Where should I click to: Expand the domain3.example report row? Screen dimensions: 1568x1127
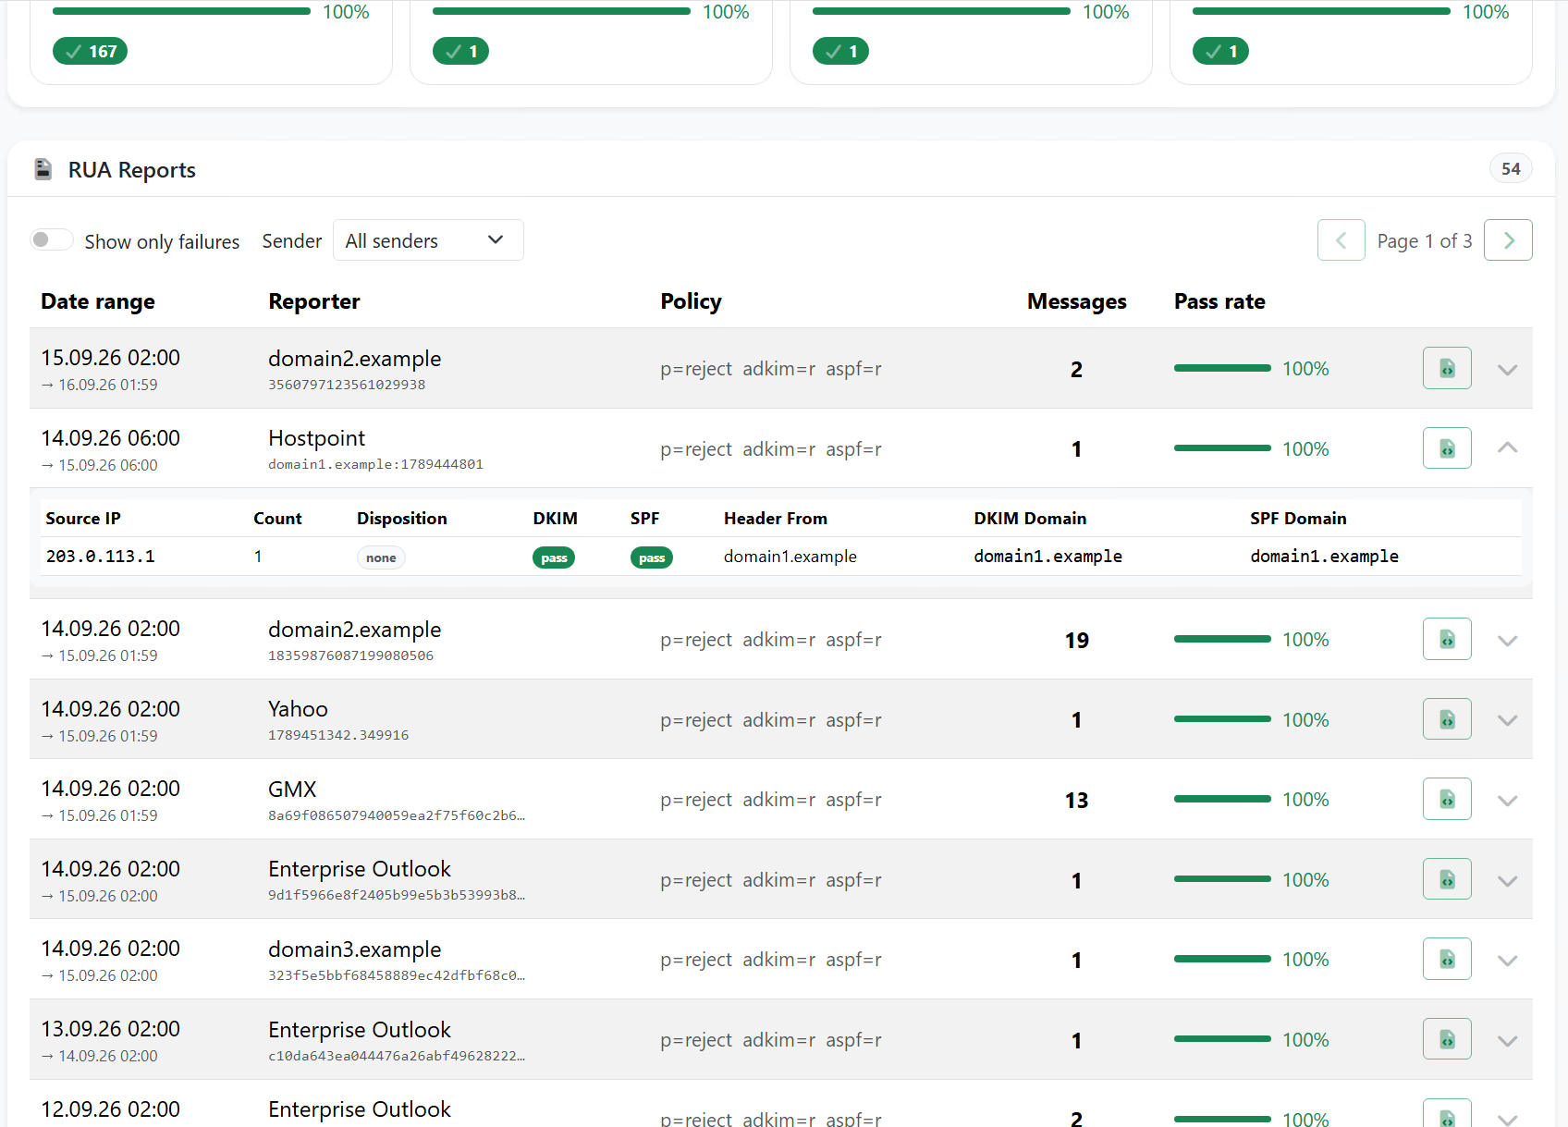pyautogui.click(x=1507, y=961)
